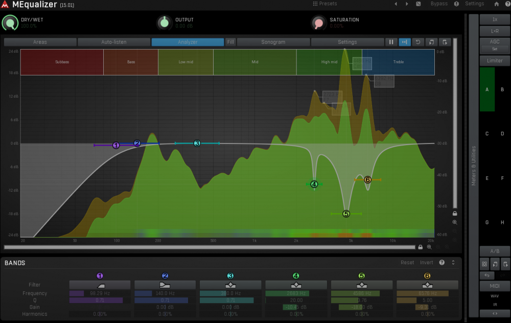Viewport: 511px width, 323px height.
Task: Click the undo arrow in the right panel
Action: point(487,275)
